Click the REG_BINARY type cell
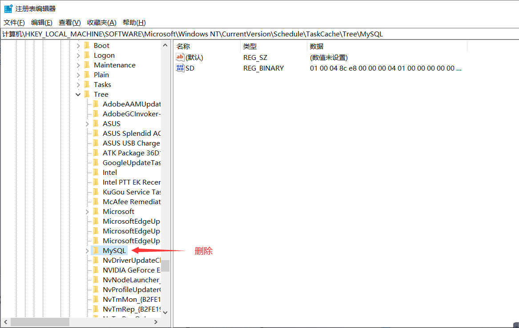The image size is (519, 328). pyautogui.click(x=263, y=68)
